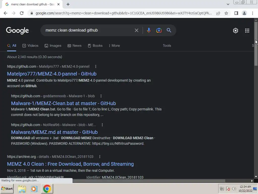This screenshot has width=258, height=194.
Task: Click the address bar URL
Action: (x=124, y=13)
